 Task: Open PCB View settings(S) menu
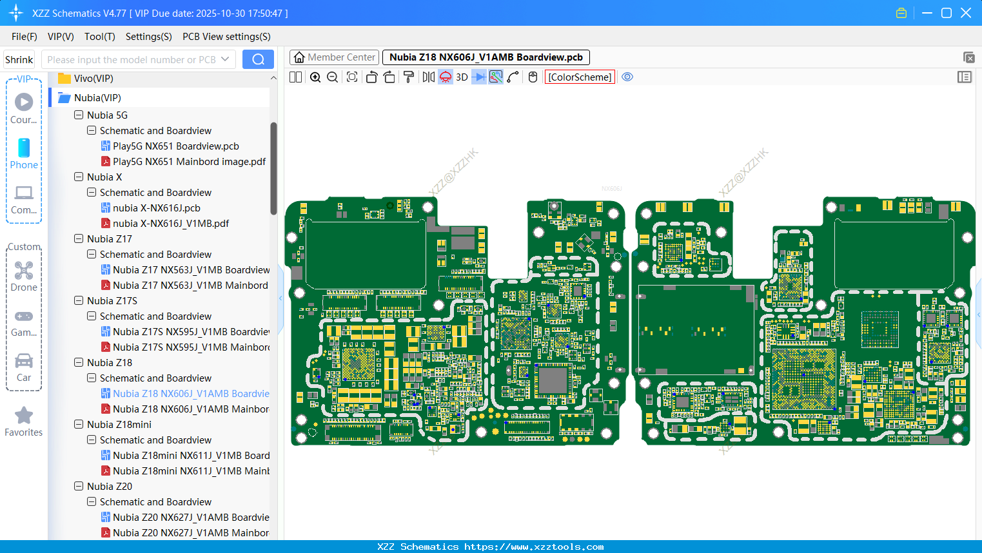[226, 37]
